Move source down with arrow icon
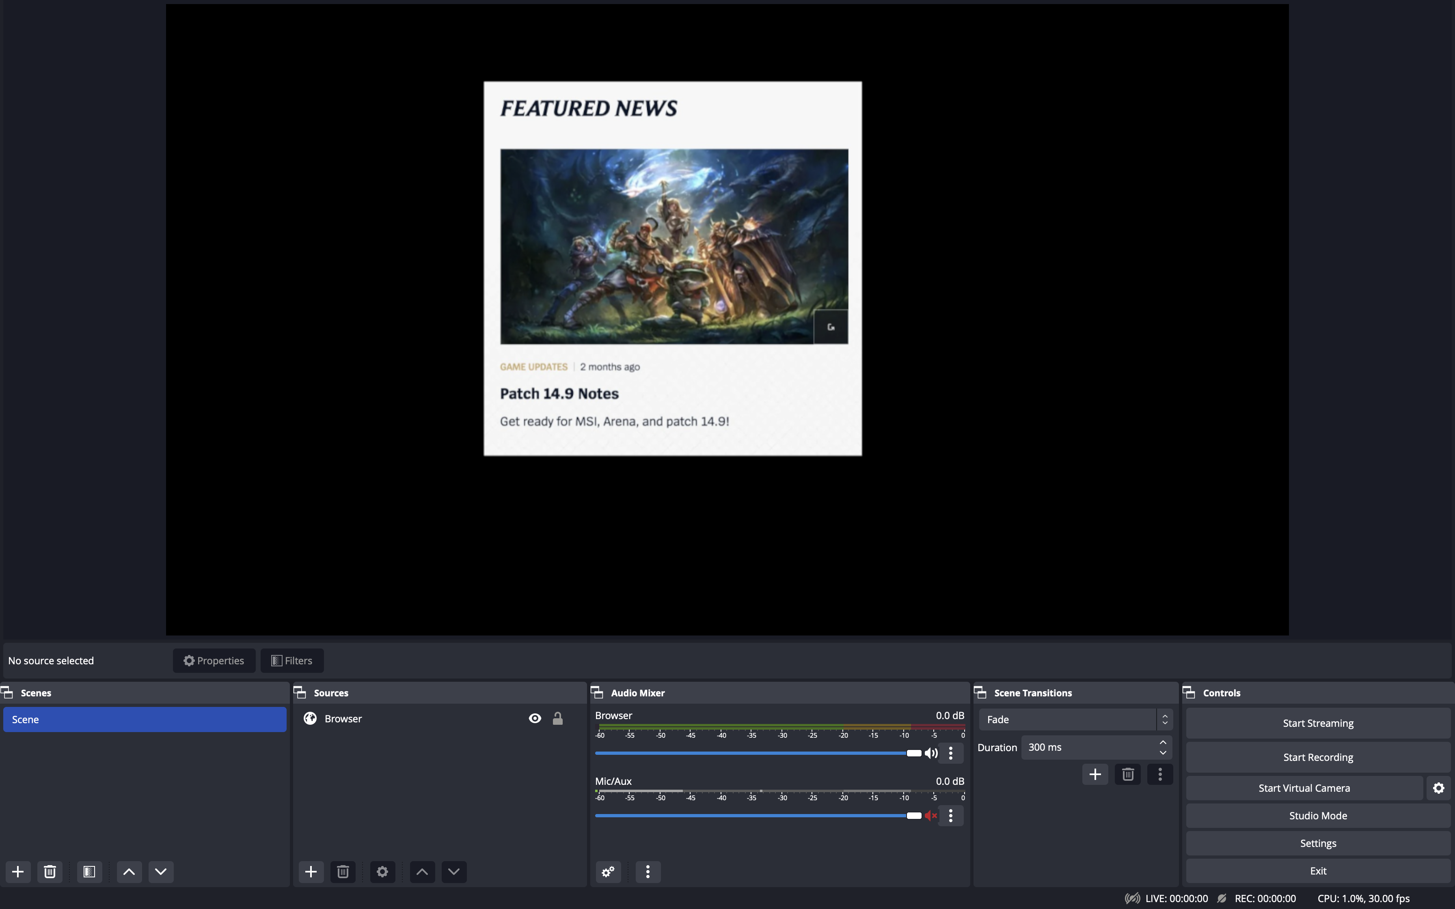 (454, 872)
